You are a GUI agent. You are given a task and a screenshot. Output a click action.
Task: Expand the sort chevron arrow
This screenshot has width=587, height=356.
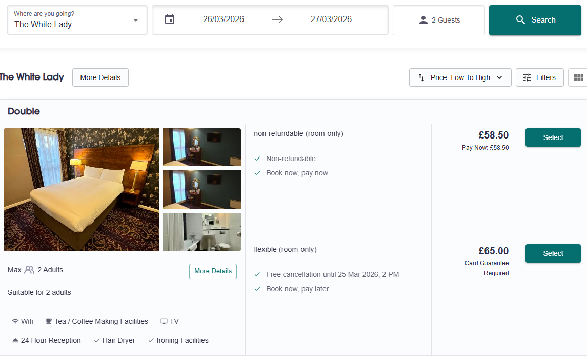pyautogui.click(x=499, y=77)
